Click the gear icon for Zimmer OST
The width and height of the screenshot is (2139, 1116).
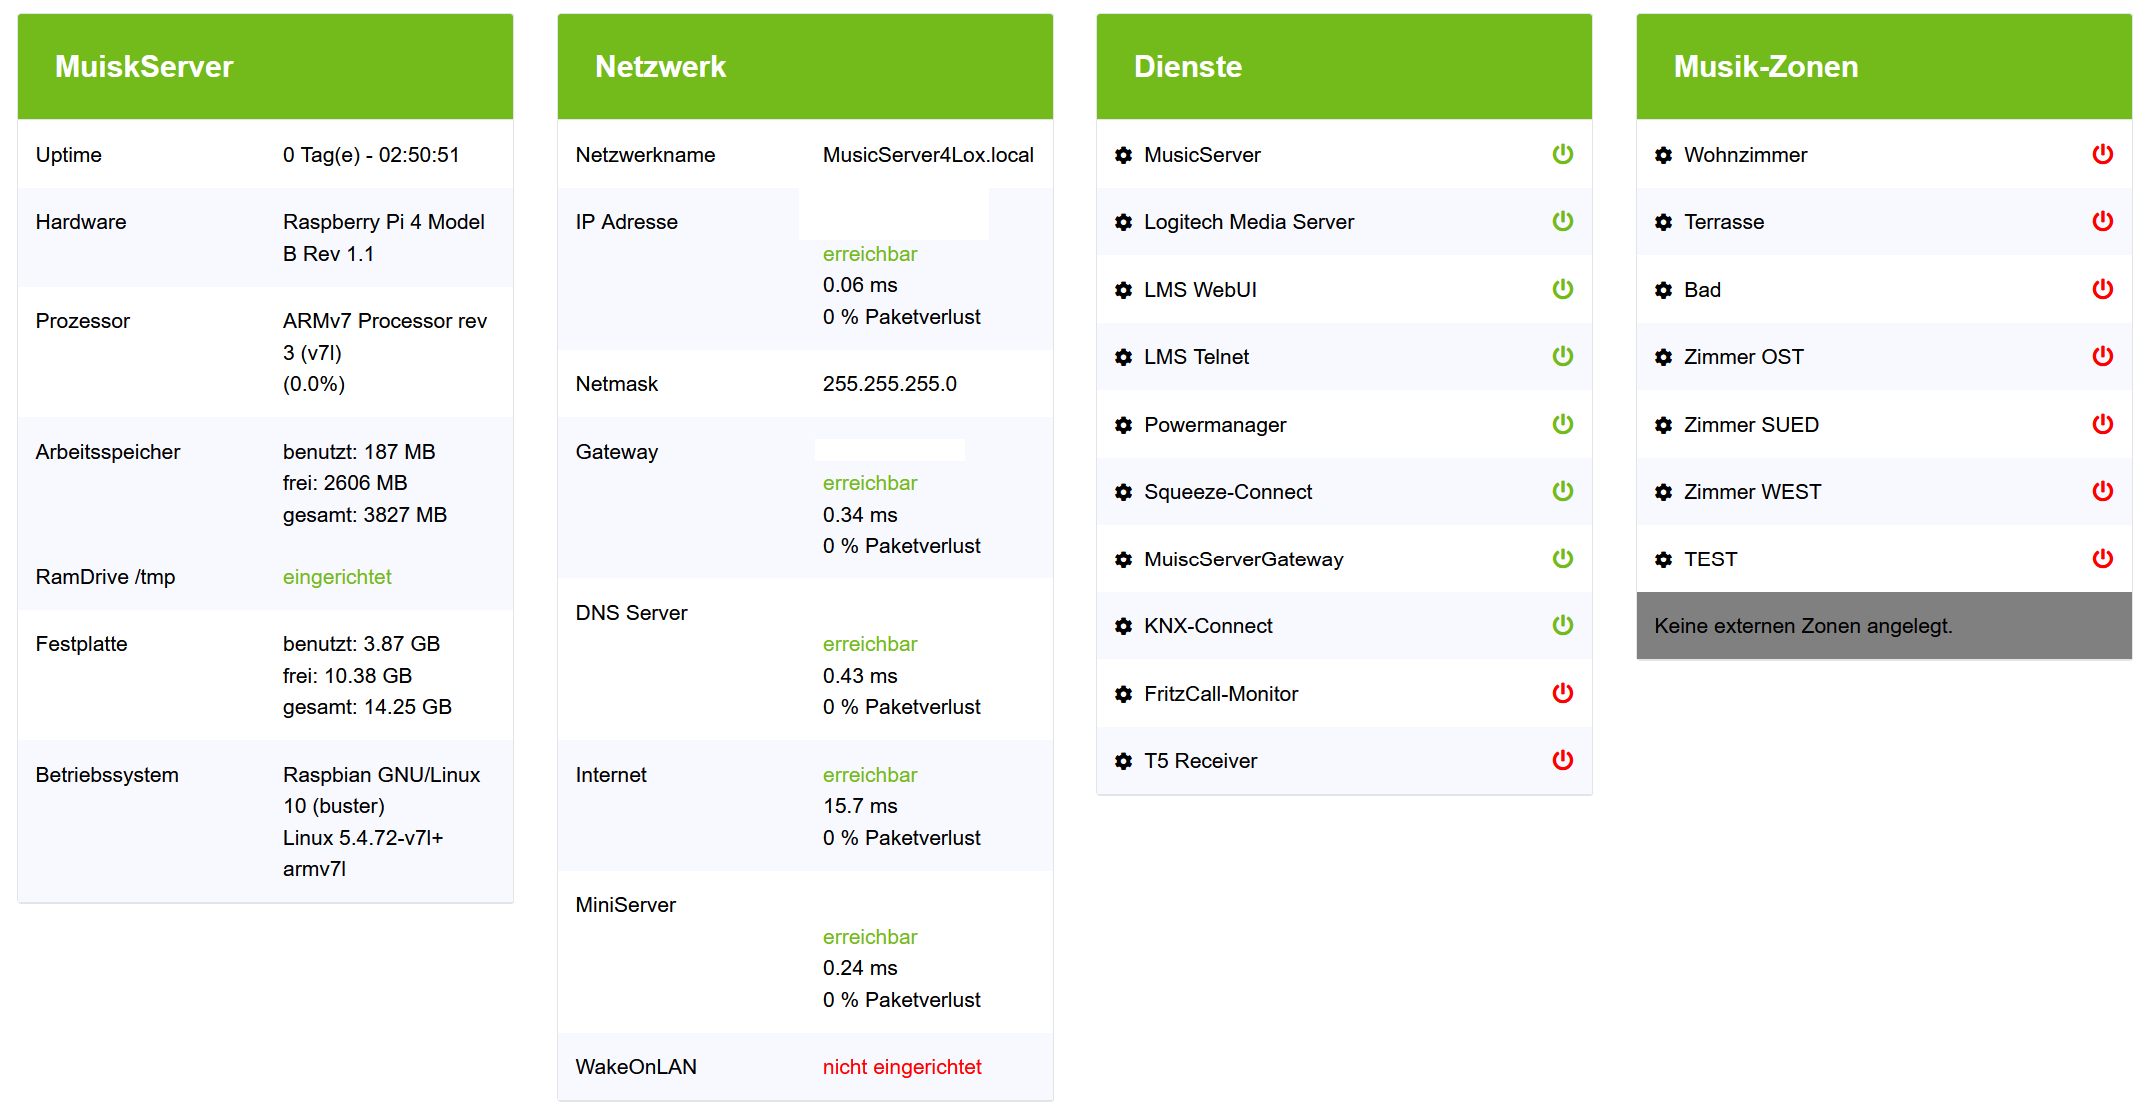point(1663,357)
